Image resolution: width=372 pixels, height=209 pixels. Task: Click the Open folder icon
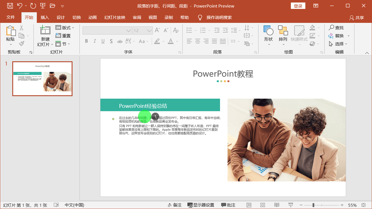pos(52,6)
